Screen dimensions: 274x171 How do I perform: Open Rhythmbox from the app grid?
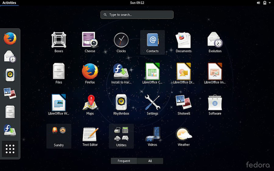(121, 105)
